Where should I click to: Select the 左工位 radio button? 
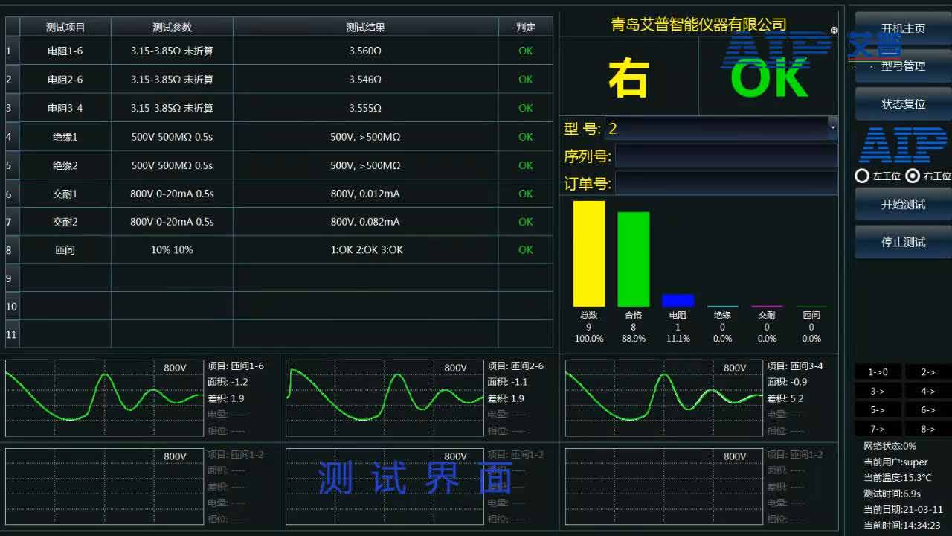coord(861,176)
